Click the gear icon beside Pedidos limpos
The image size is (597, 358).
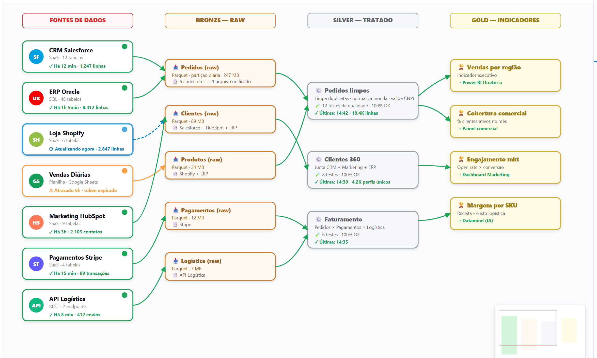[x=318, y=91]
